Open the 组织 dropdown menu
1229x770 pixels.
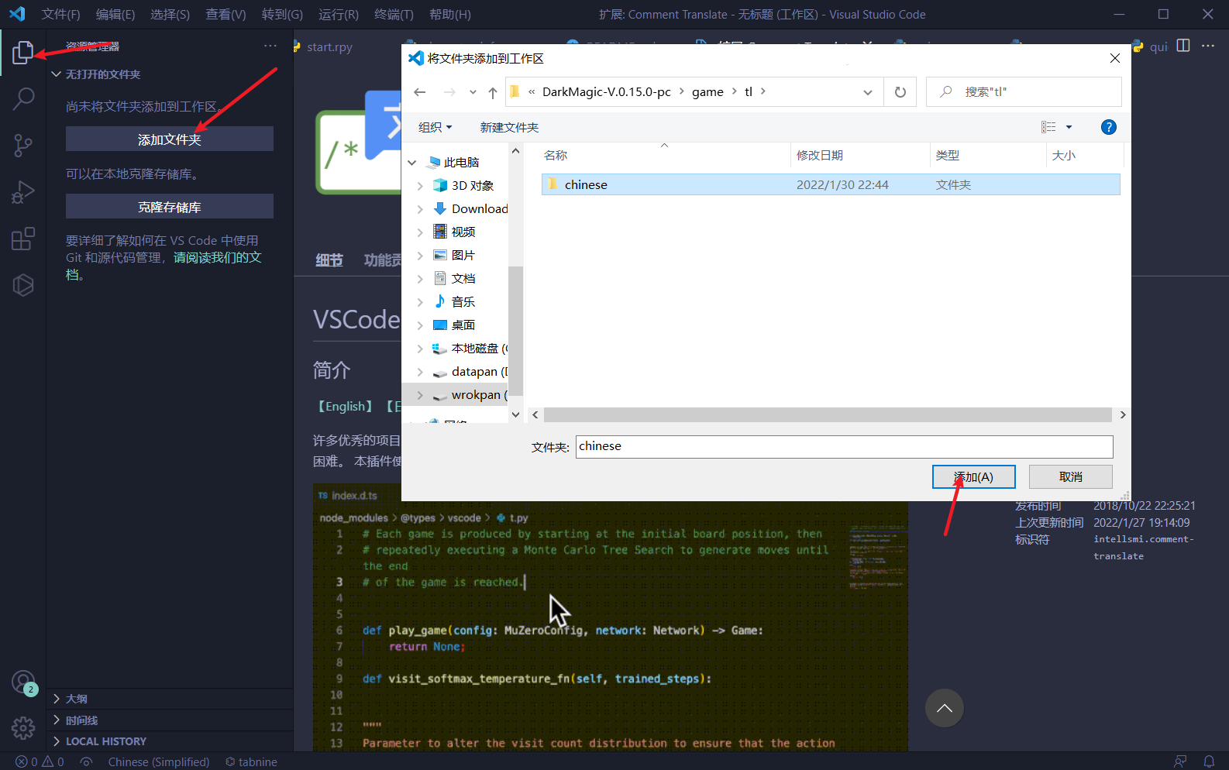pyautogui.click(x=435, y=127)
